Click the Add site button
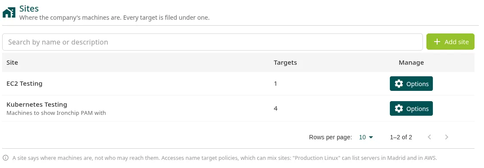484x168 pixels. (450, 42)
